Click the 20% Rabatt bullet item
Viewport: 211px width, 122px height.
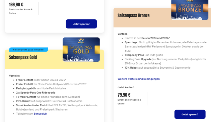49,101
